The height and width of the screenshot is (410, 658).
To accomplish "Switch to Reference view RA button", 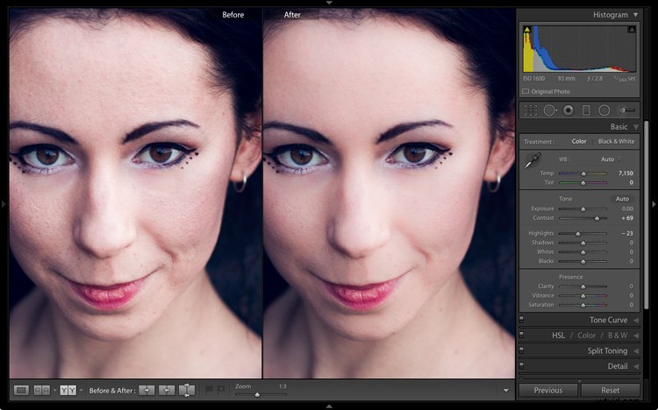I will coord(41,391).
